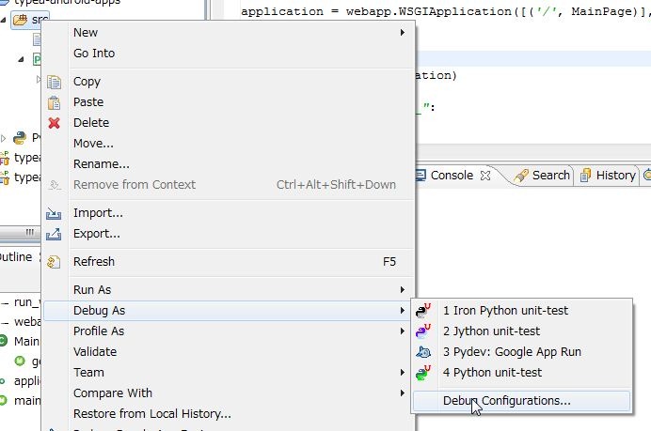The width and height of the screenshot is (651, 431).
Task: Click the red Delete X icon
Action: point(55,123)
